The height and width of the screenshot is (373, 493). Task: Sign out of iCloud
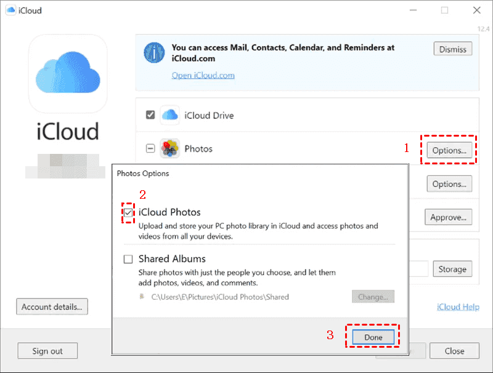point(48,351)
